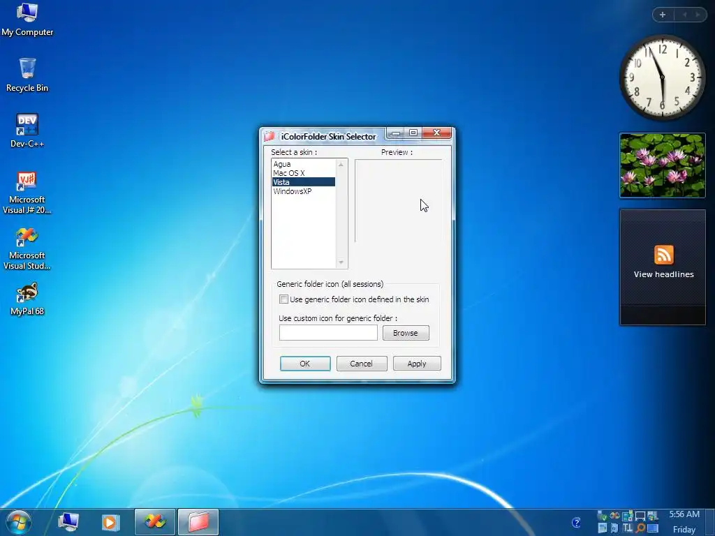The image size is (715, 536).
Task: Select the WindowsXP skin
Action: point(303,191)
